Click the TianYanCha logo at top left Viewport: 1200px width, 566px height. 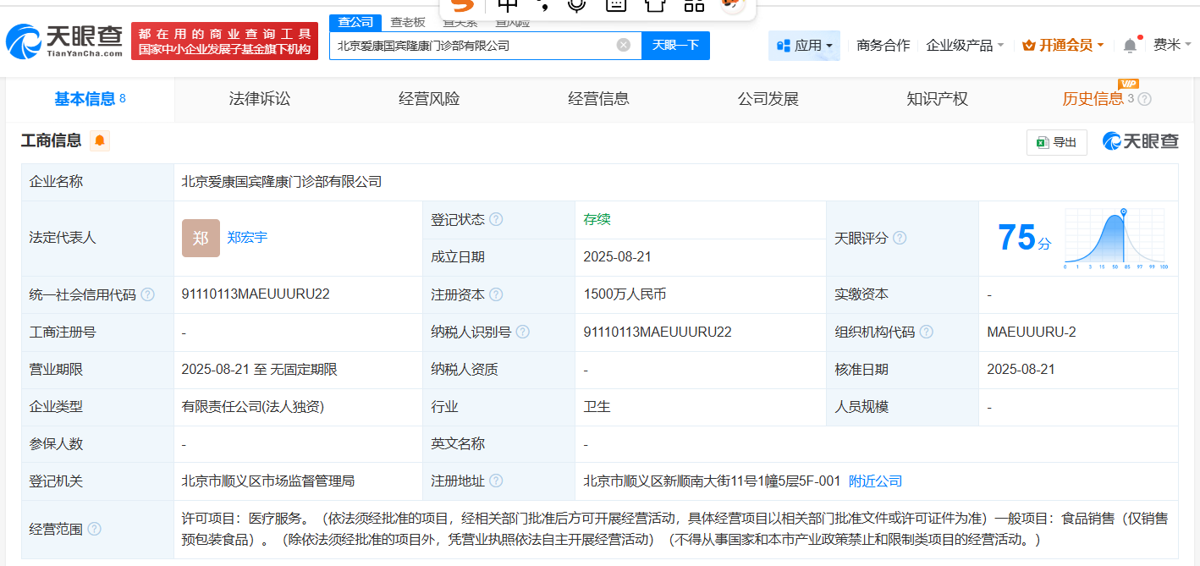[x=63, y=41]
